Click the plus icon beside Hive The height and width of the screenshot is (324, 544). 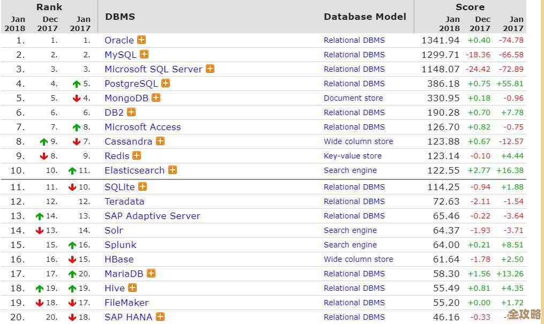[132, 288]
